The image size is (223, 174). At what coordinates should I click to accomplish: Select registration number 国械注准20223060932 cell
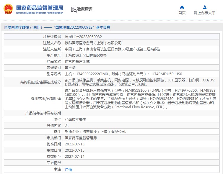click(x=83, y=37)
